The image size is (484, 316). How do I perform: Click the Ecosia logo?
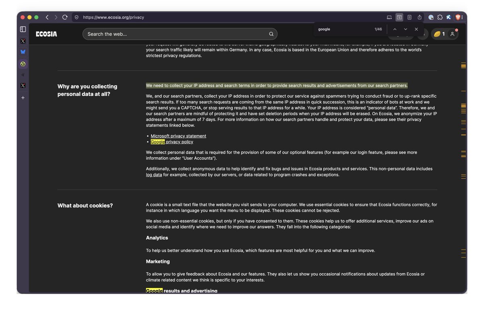click(46, 34)
